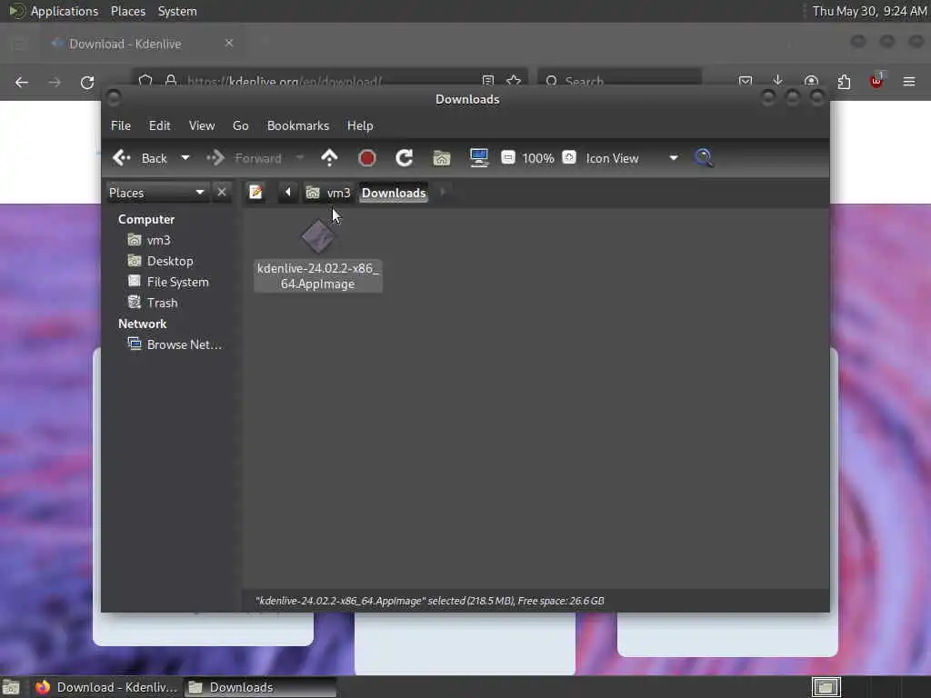931x698 pixels.
Task: Open the red uBlock extension icon
Action: pos(876,81)
